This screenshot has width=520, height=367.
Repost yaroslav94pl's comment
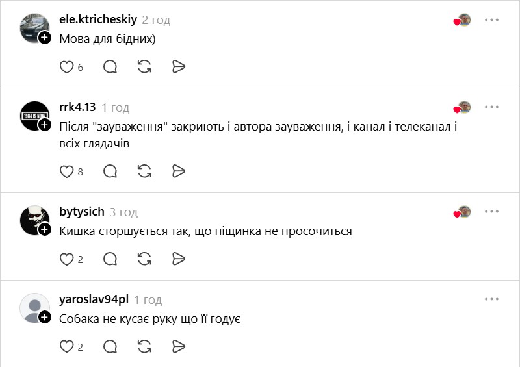pos(145,346)
